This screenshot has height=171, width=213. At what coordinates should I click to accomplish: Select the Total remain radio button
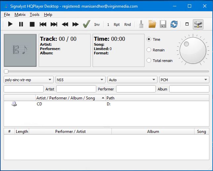149,60
